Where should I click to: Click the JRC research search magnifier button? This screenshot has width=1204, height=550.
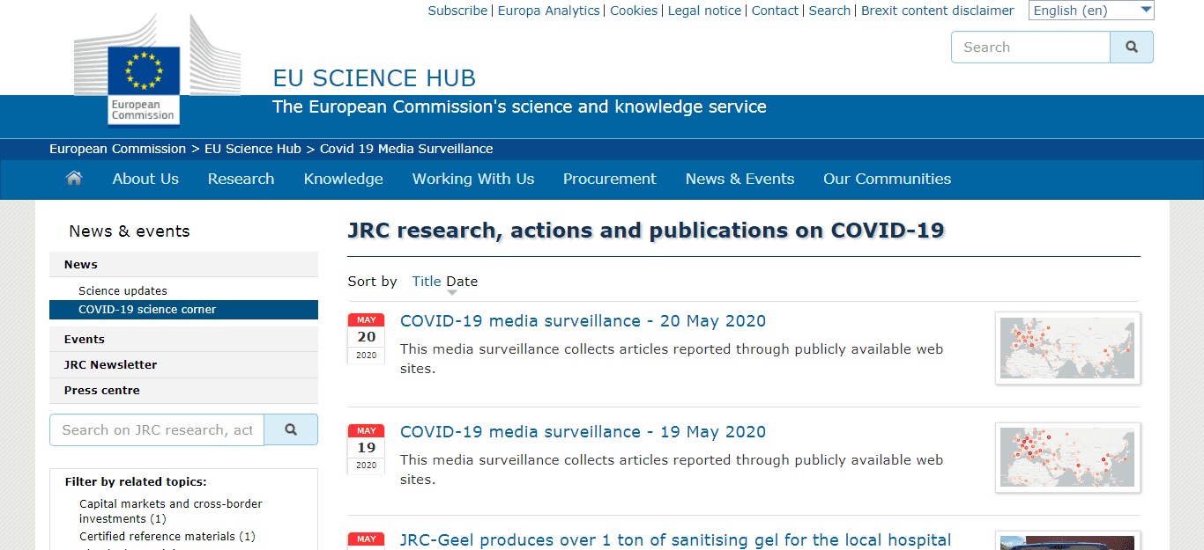291,429
